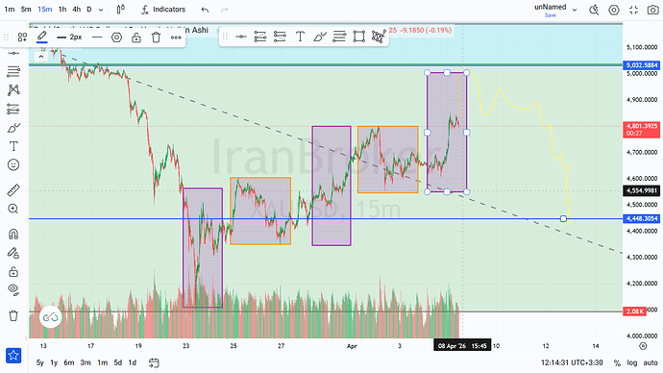
Task: Lock the selected drawing in floating toolbar
Action: pos(136,37)
